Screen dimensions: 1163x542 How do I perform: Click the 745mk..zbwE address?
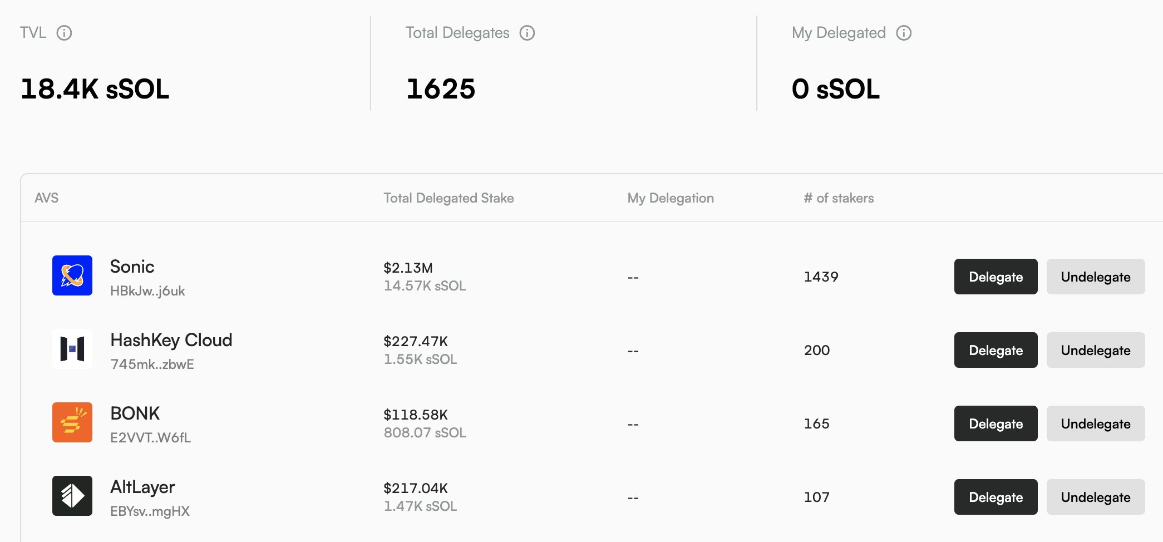(152, 364)
